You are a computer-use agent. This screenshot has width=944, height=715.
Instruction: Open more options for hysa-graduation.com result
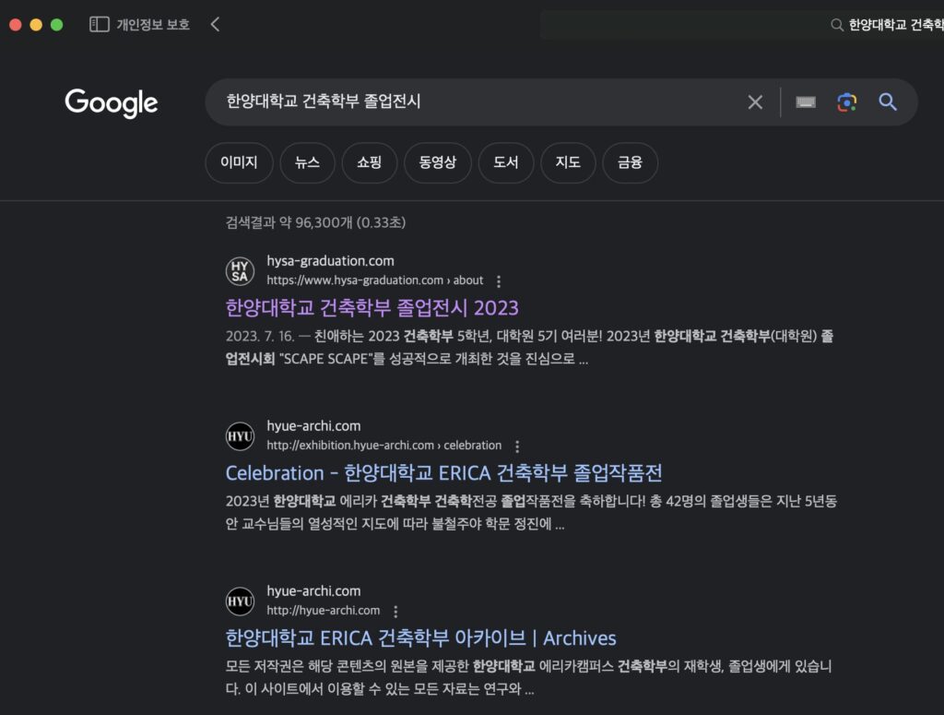pyautogui.click(x=499, y=281)
